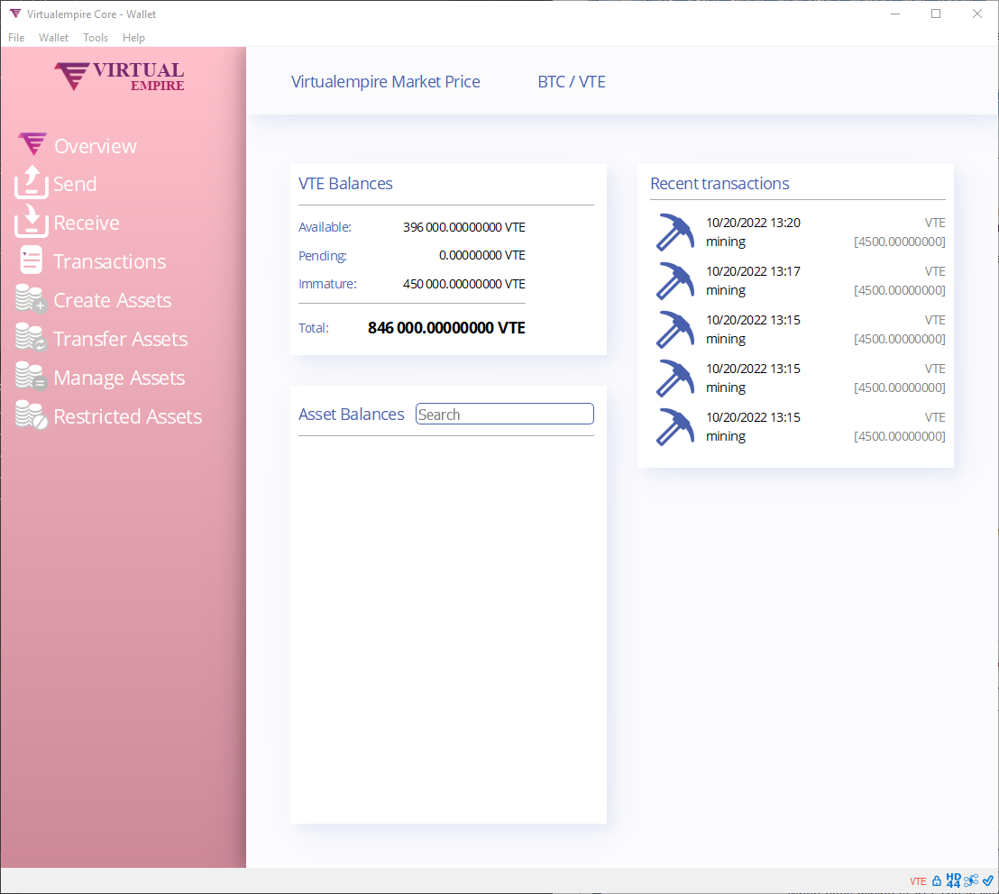Open the Transactions page

pos(110,261)
